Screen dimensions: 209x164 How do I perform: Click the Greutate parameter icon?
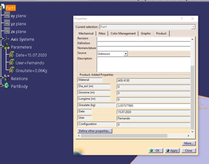click(12, 70)
